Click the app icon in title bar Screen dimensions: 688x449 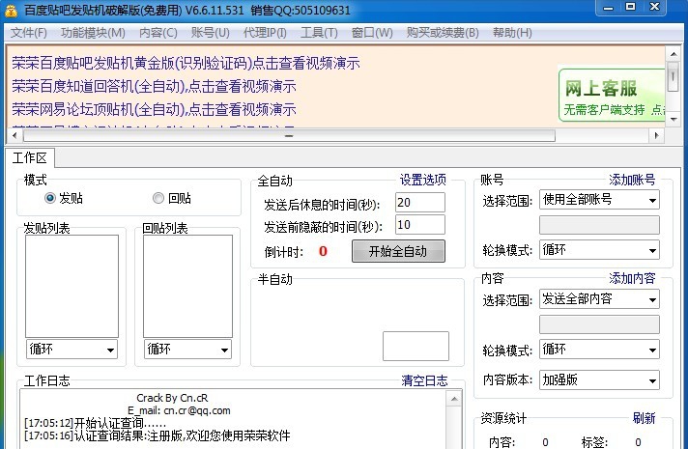coord(11,11)
